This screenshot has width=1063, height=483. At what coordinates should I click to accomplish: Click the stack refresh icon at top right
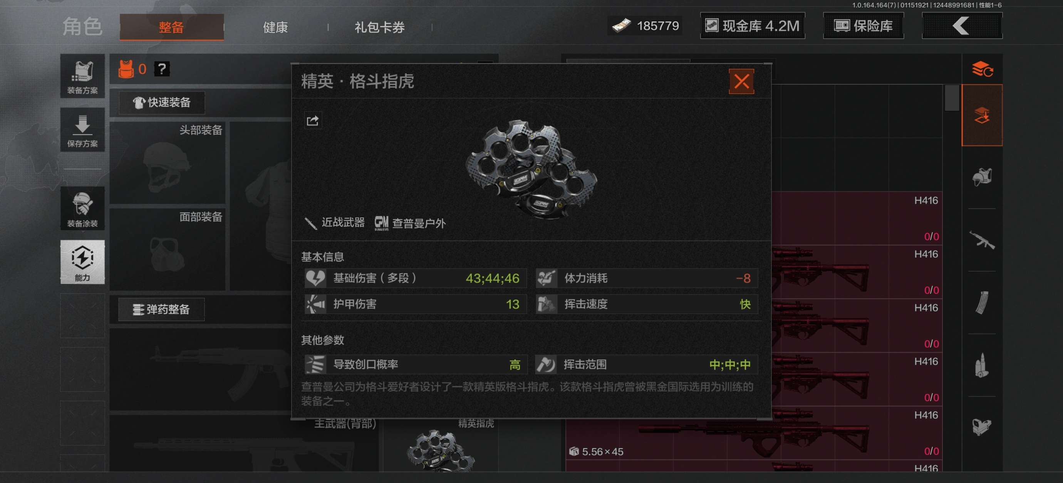pyautogui.click(x=982, y=69)
